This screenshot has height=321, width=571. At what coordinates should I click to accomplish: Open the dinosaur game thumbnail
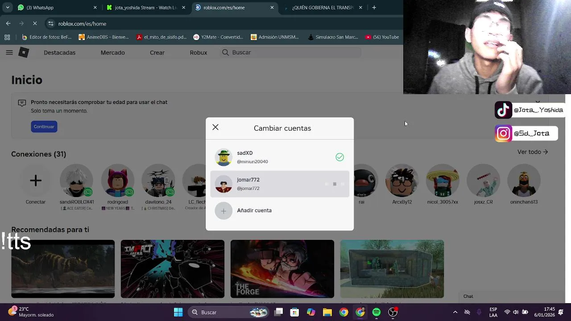click(63, 269)
